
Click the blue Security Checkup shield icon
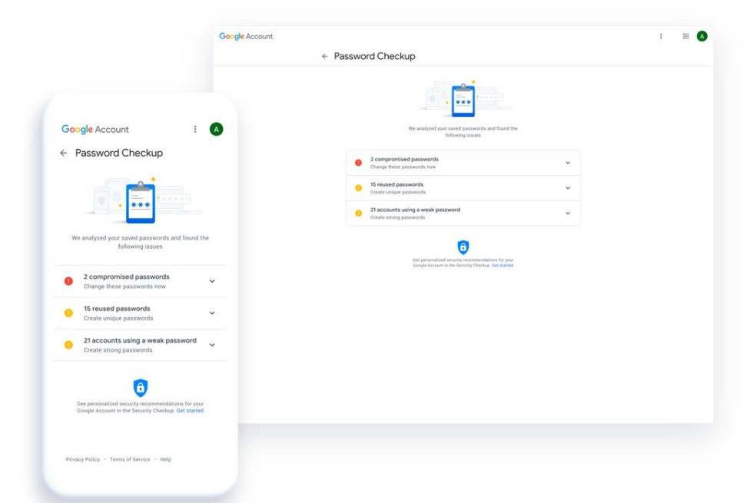(x=464, y=247)
